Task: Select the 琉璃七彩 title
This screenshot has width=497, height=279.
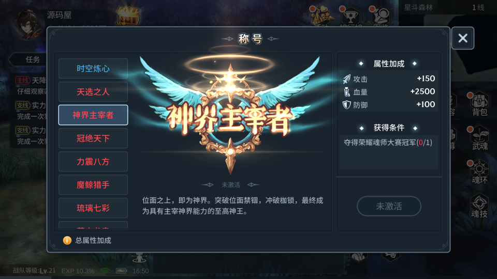Action: (93, 208)
